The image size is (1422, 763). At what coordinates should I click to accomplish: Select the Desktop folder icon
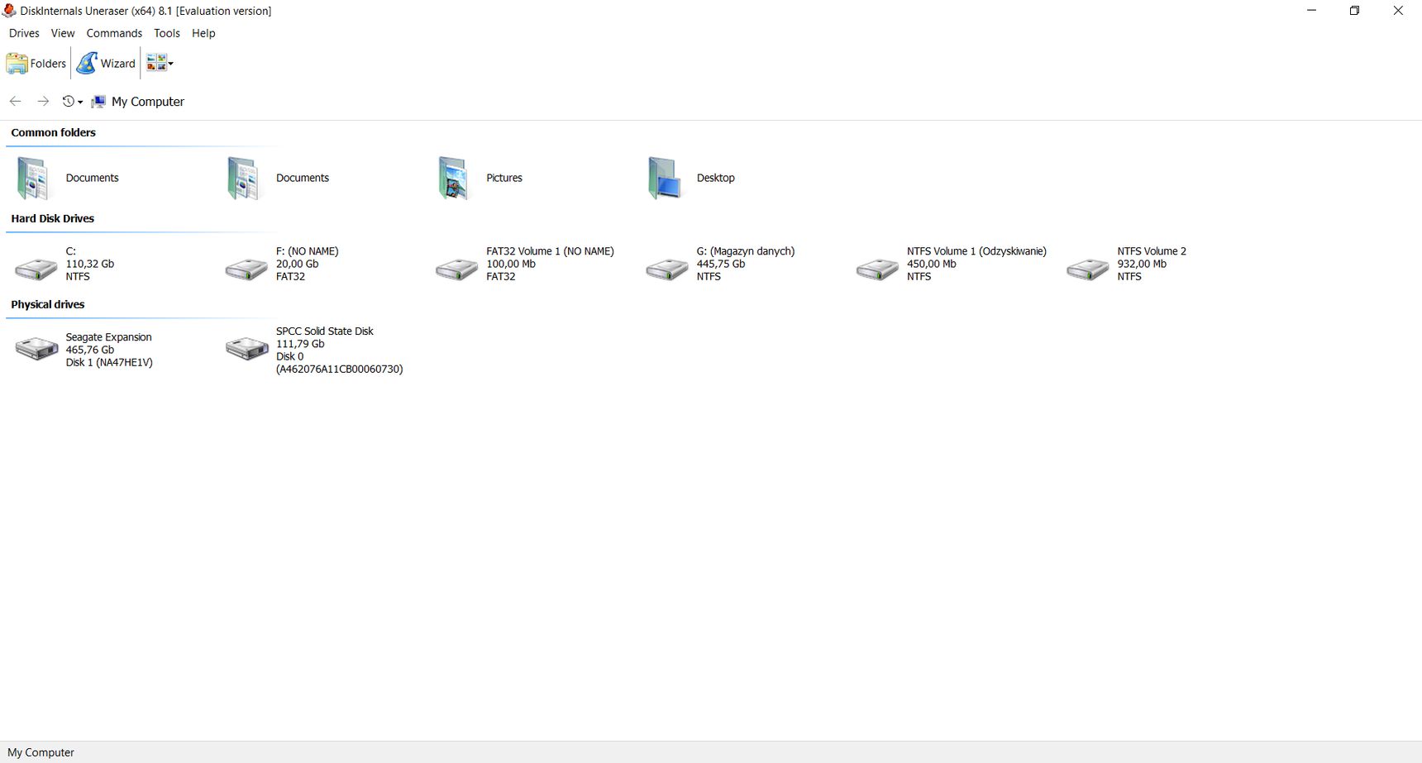pyautogui.click(x=664, y=178)
